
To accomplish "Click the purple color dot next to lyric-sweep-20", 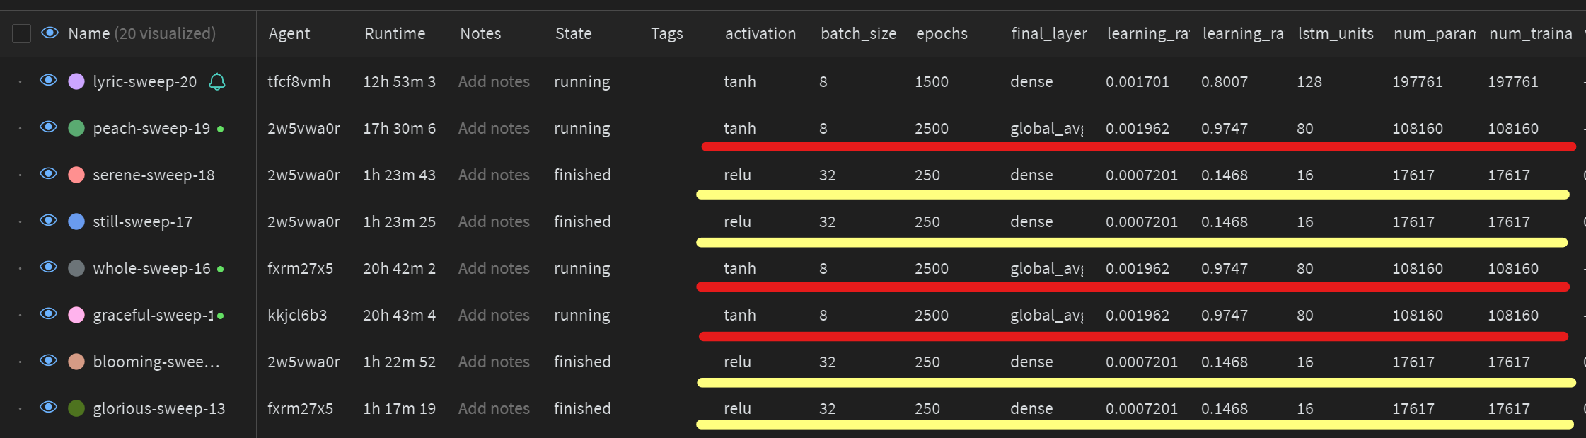I will tap(76, 80).
